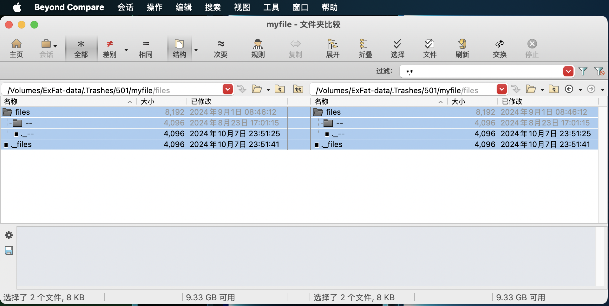Open the left path history dropdown

[228, 89]
